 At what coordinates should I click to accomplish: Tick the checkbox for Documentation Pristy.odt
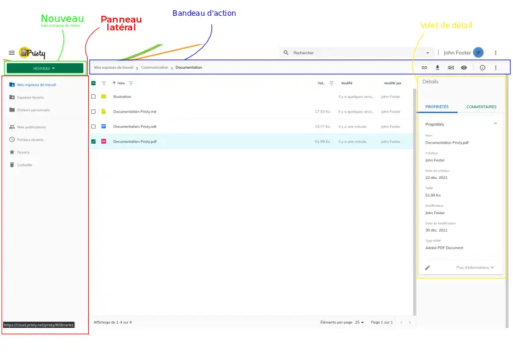(93, 127)
